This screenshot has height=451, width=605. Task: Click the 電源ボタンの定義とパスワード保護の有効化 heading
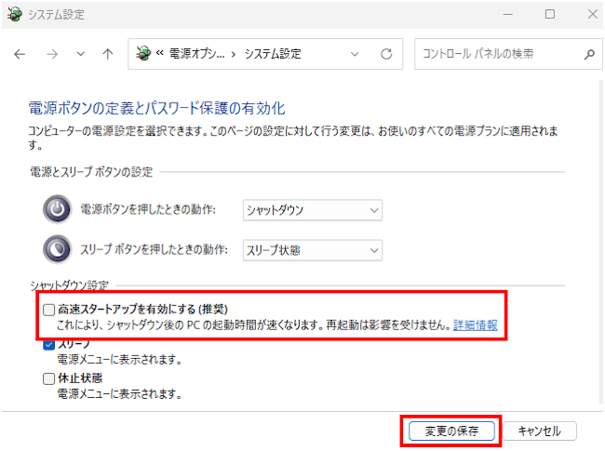pos(157,108)
